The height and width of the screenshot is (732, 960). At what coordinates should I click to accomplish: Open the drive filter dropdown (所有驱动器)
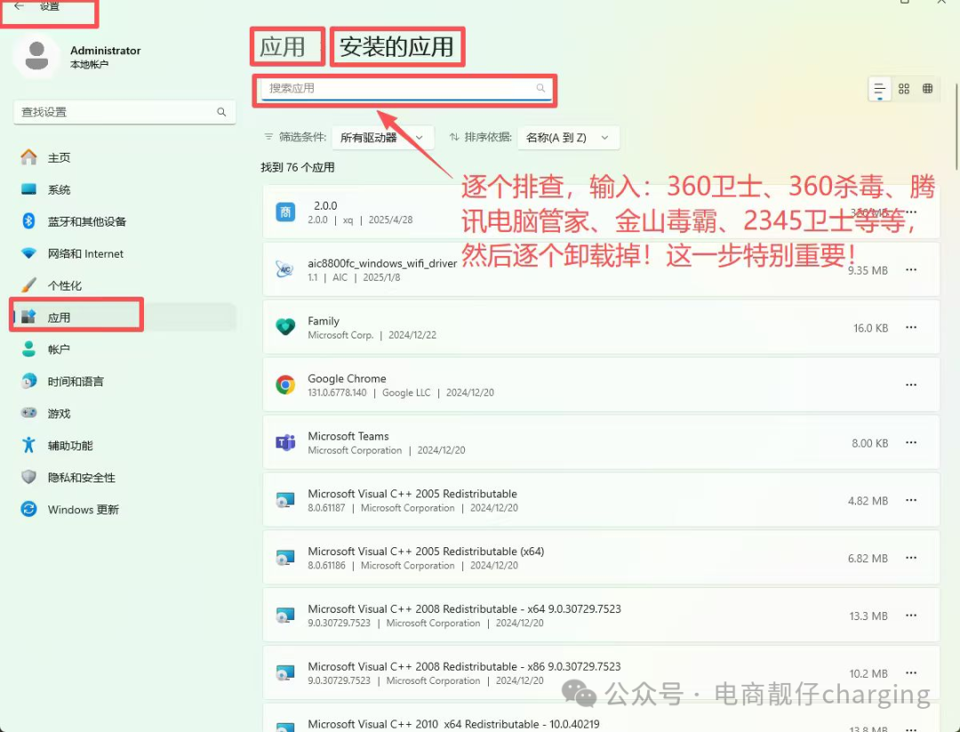(382, 138)
